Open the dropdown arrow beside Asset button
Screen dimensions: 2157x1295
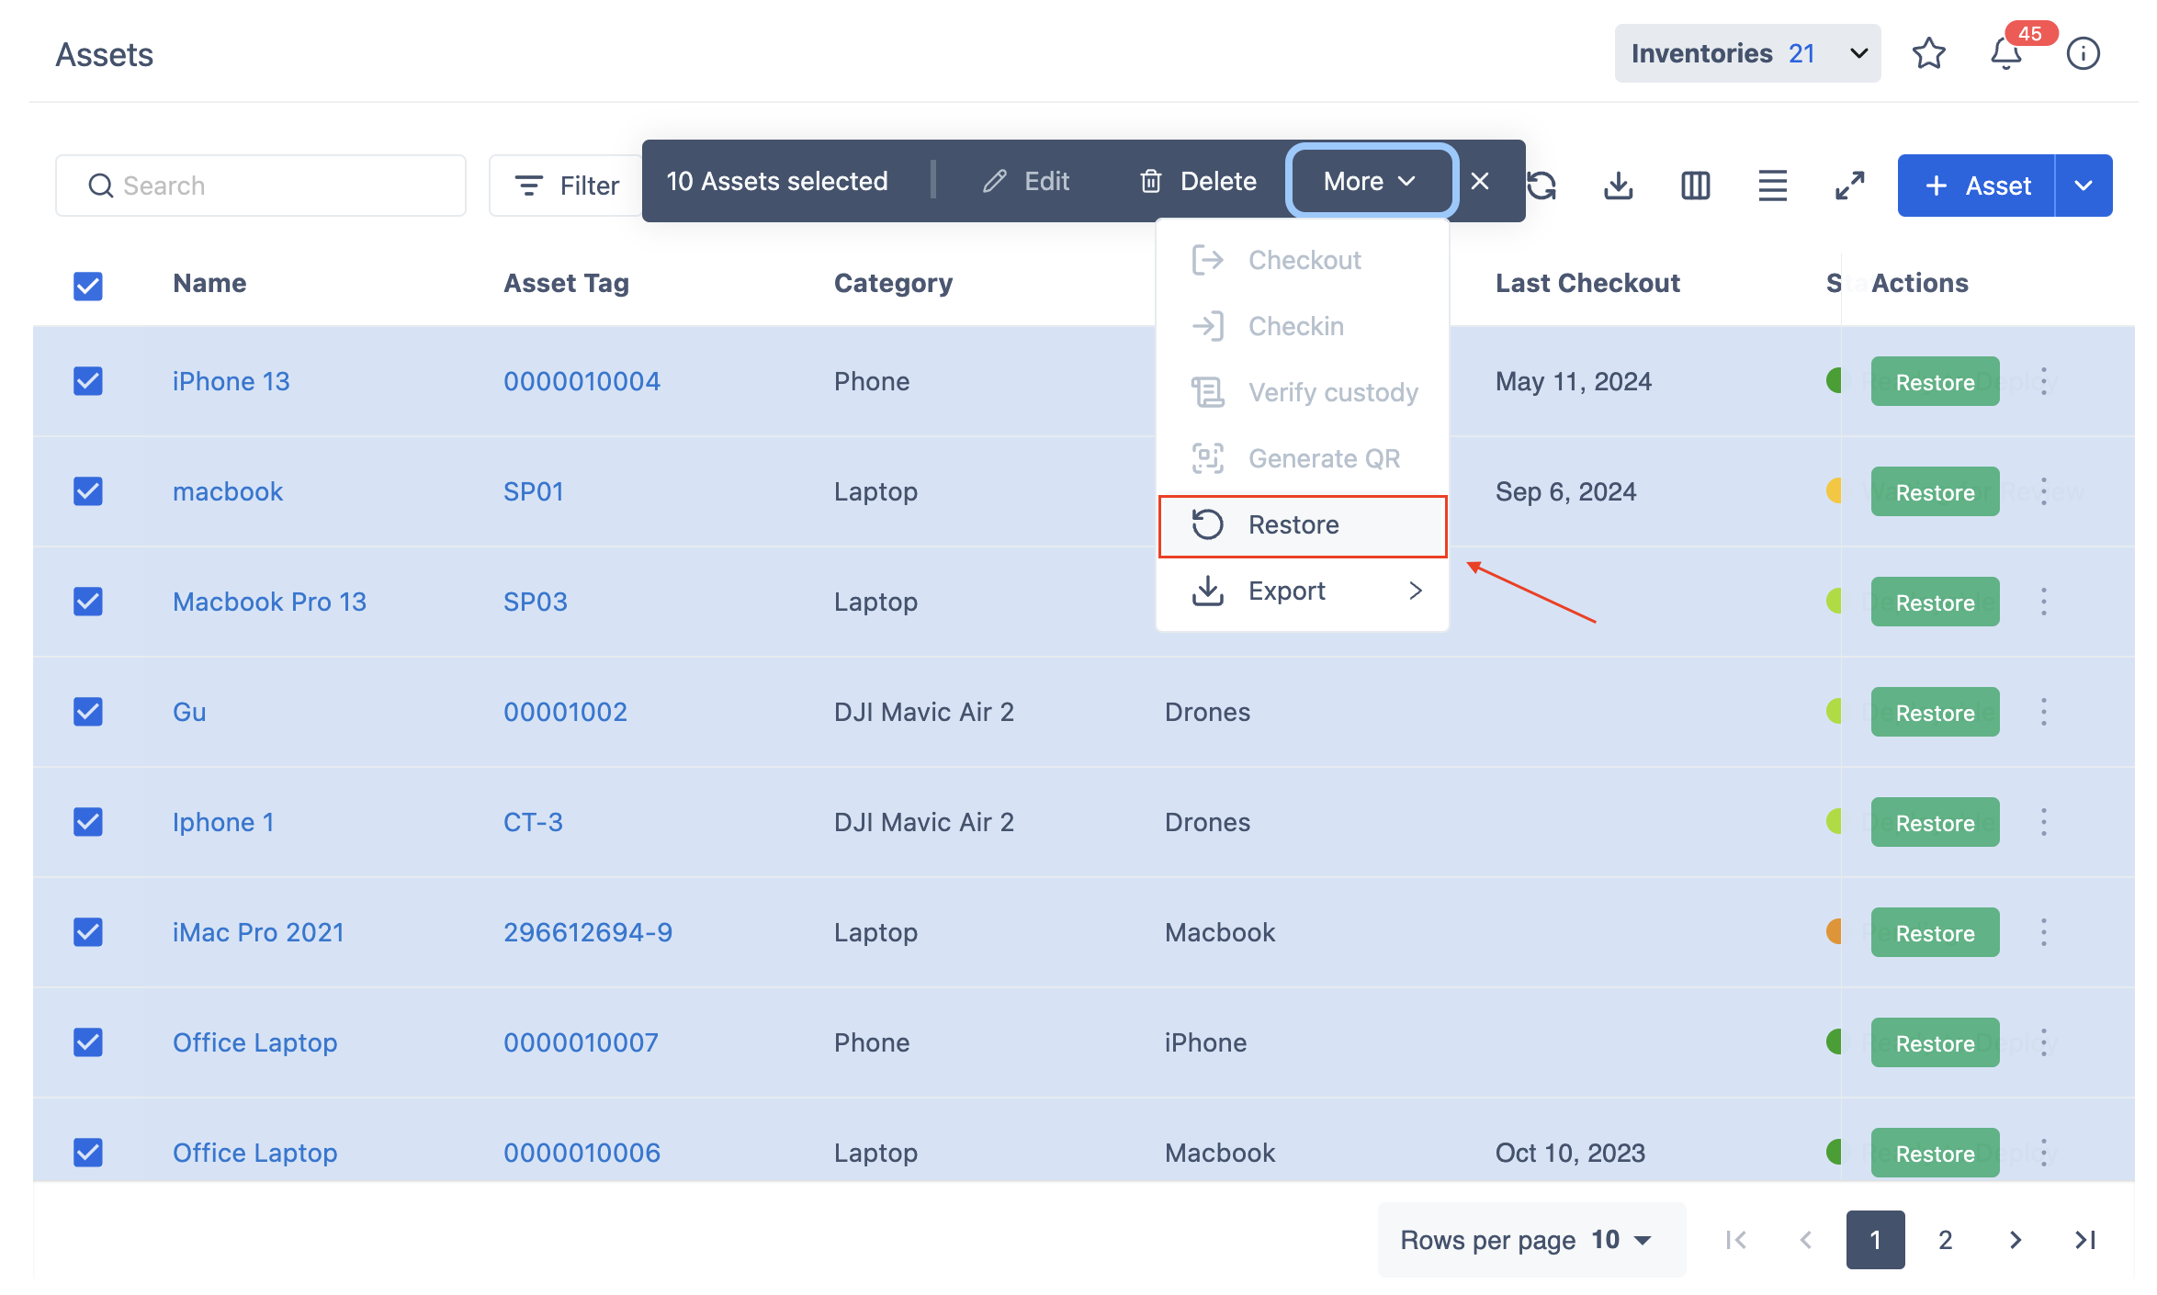(2084, 186)
